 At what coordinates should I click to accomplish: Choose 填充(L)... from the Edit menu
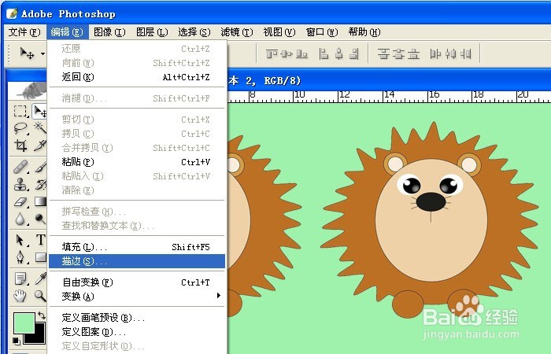click(137, 247)
